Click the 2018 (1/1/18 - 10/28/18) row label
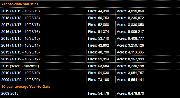Screen dimensions: 180x98 point(20,18)
